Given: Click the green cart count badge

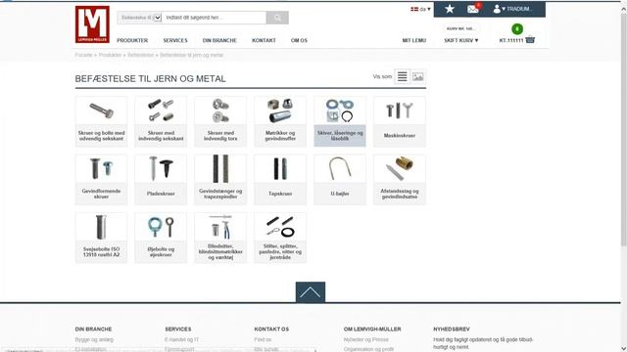Looking at the screenshot, I should pos(517,28).
